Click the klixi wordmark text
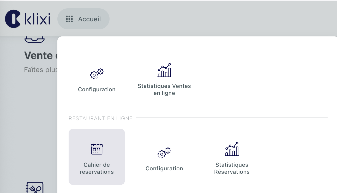337x193 pixels. (38, 19)
